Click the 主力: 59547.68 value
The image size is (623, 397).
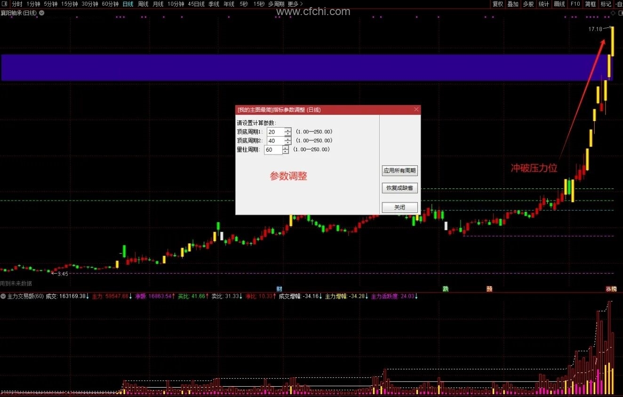click(x=112, y=296)
